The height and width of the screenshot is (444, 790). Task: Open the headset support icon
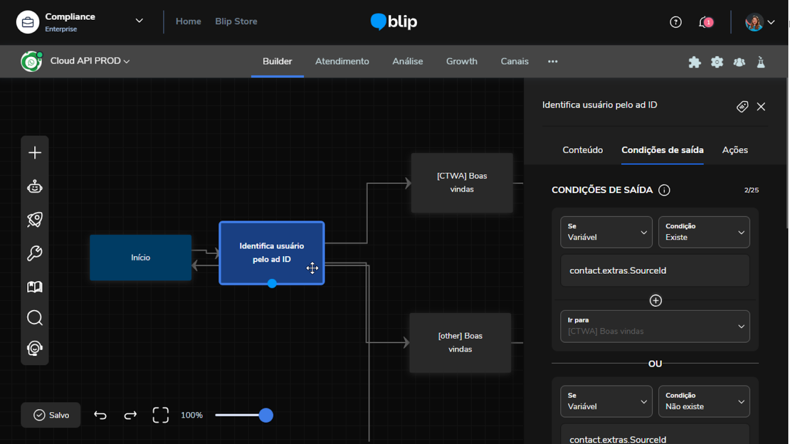[35, 348]
